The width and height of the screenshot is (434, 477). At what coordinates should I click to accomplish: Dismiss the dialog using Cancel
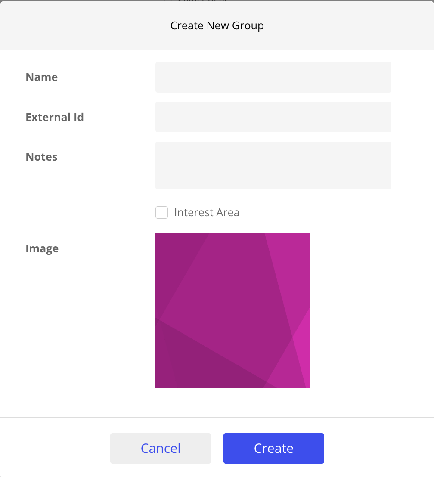[x=160, y=448]
